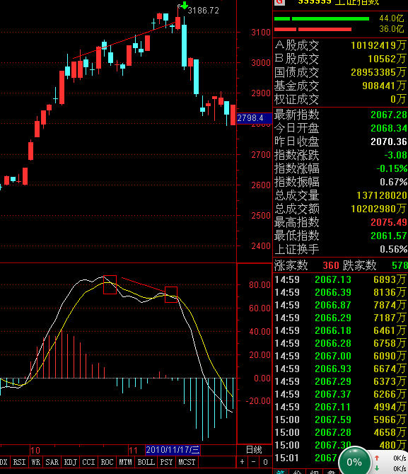408x474 pixels.
Task: Click the 涨家数 count 360
Action: point(331,265)
